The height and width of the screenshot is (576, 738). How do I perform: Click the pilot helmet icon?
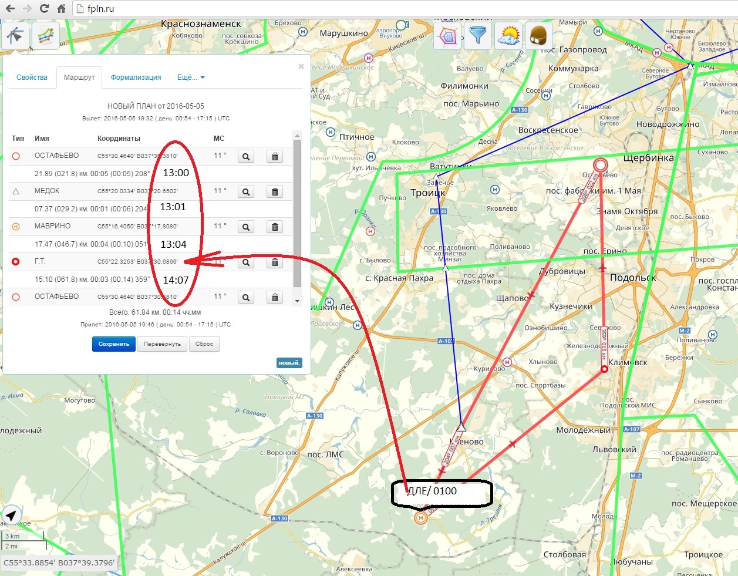pos(538,36)
